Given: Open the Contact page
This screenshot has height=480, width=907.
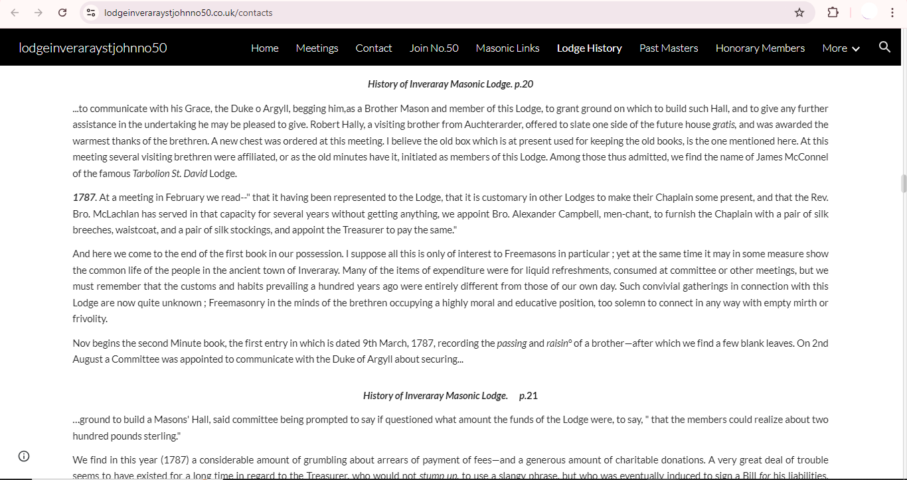Looking at the screenshot, I should (x=374, y=48).
